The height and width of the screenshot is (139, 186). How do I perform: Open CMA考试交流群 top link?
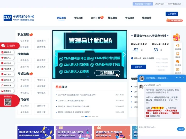pos(175,4)
